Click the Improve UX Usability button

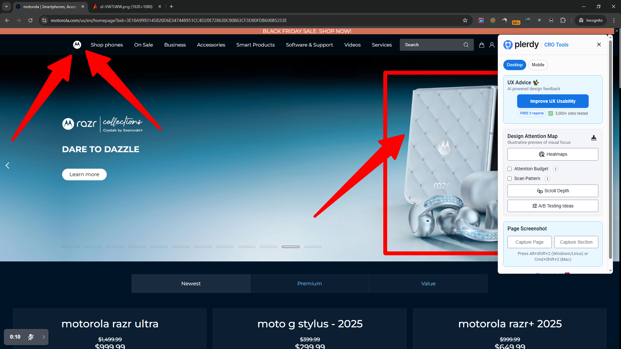tap(553, 101)
